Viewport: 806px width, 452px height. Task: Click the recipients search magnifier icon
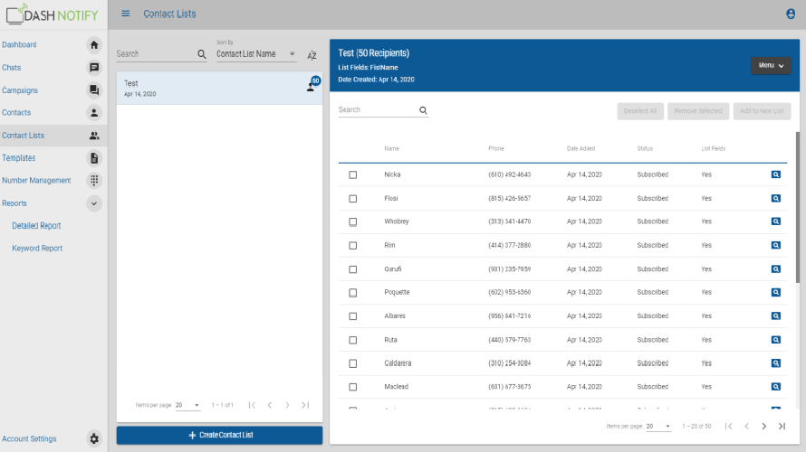click(x=423, y=110)
